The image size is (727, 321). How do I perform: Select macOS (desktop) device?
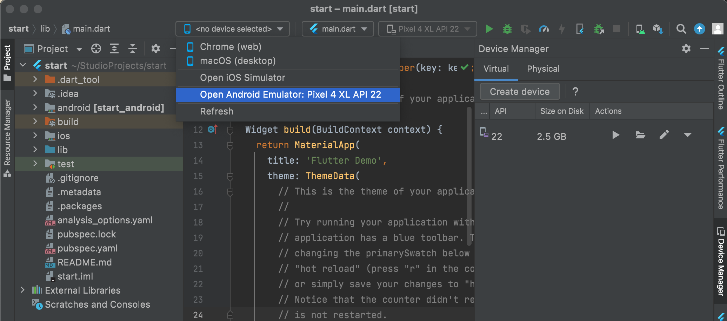click(288, 61)
